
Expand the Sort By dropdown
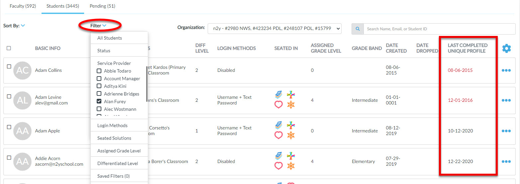[x=14, y=26]
